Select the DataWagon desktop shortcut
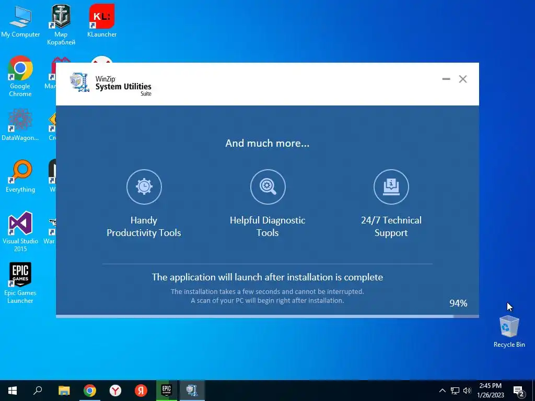 (x=20, y=125)
